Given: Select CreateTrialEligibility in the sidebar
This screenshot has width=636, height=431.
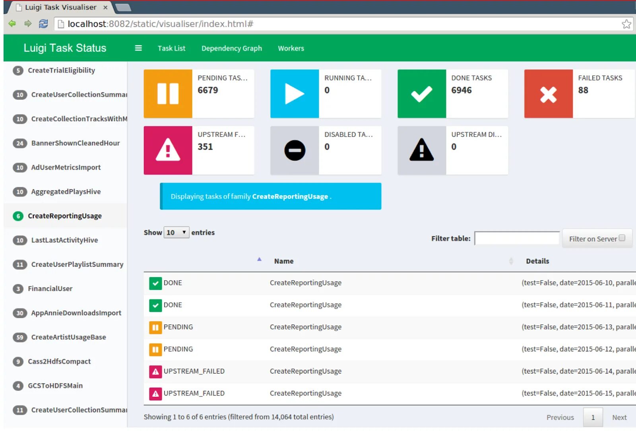Looking at the screenshot, I should point(61,70).
